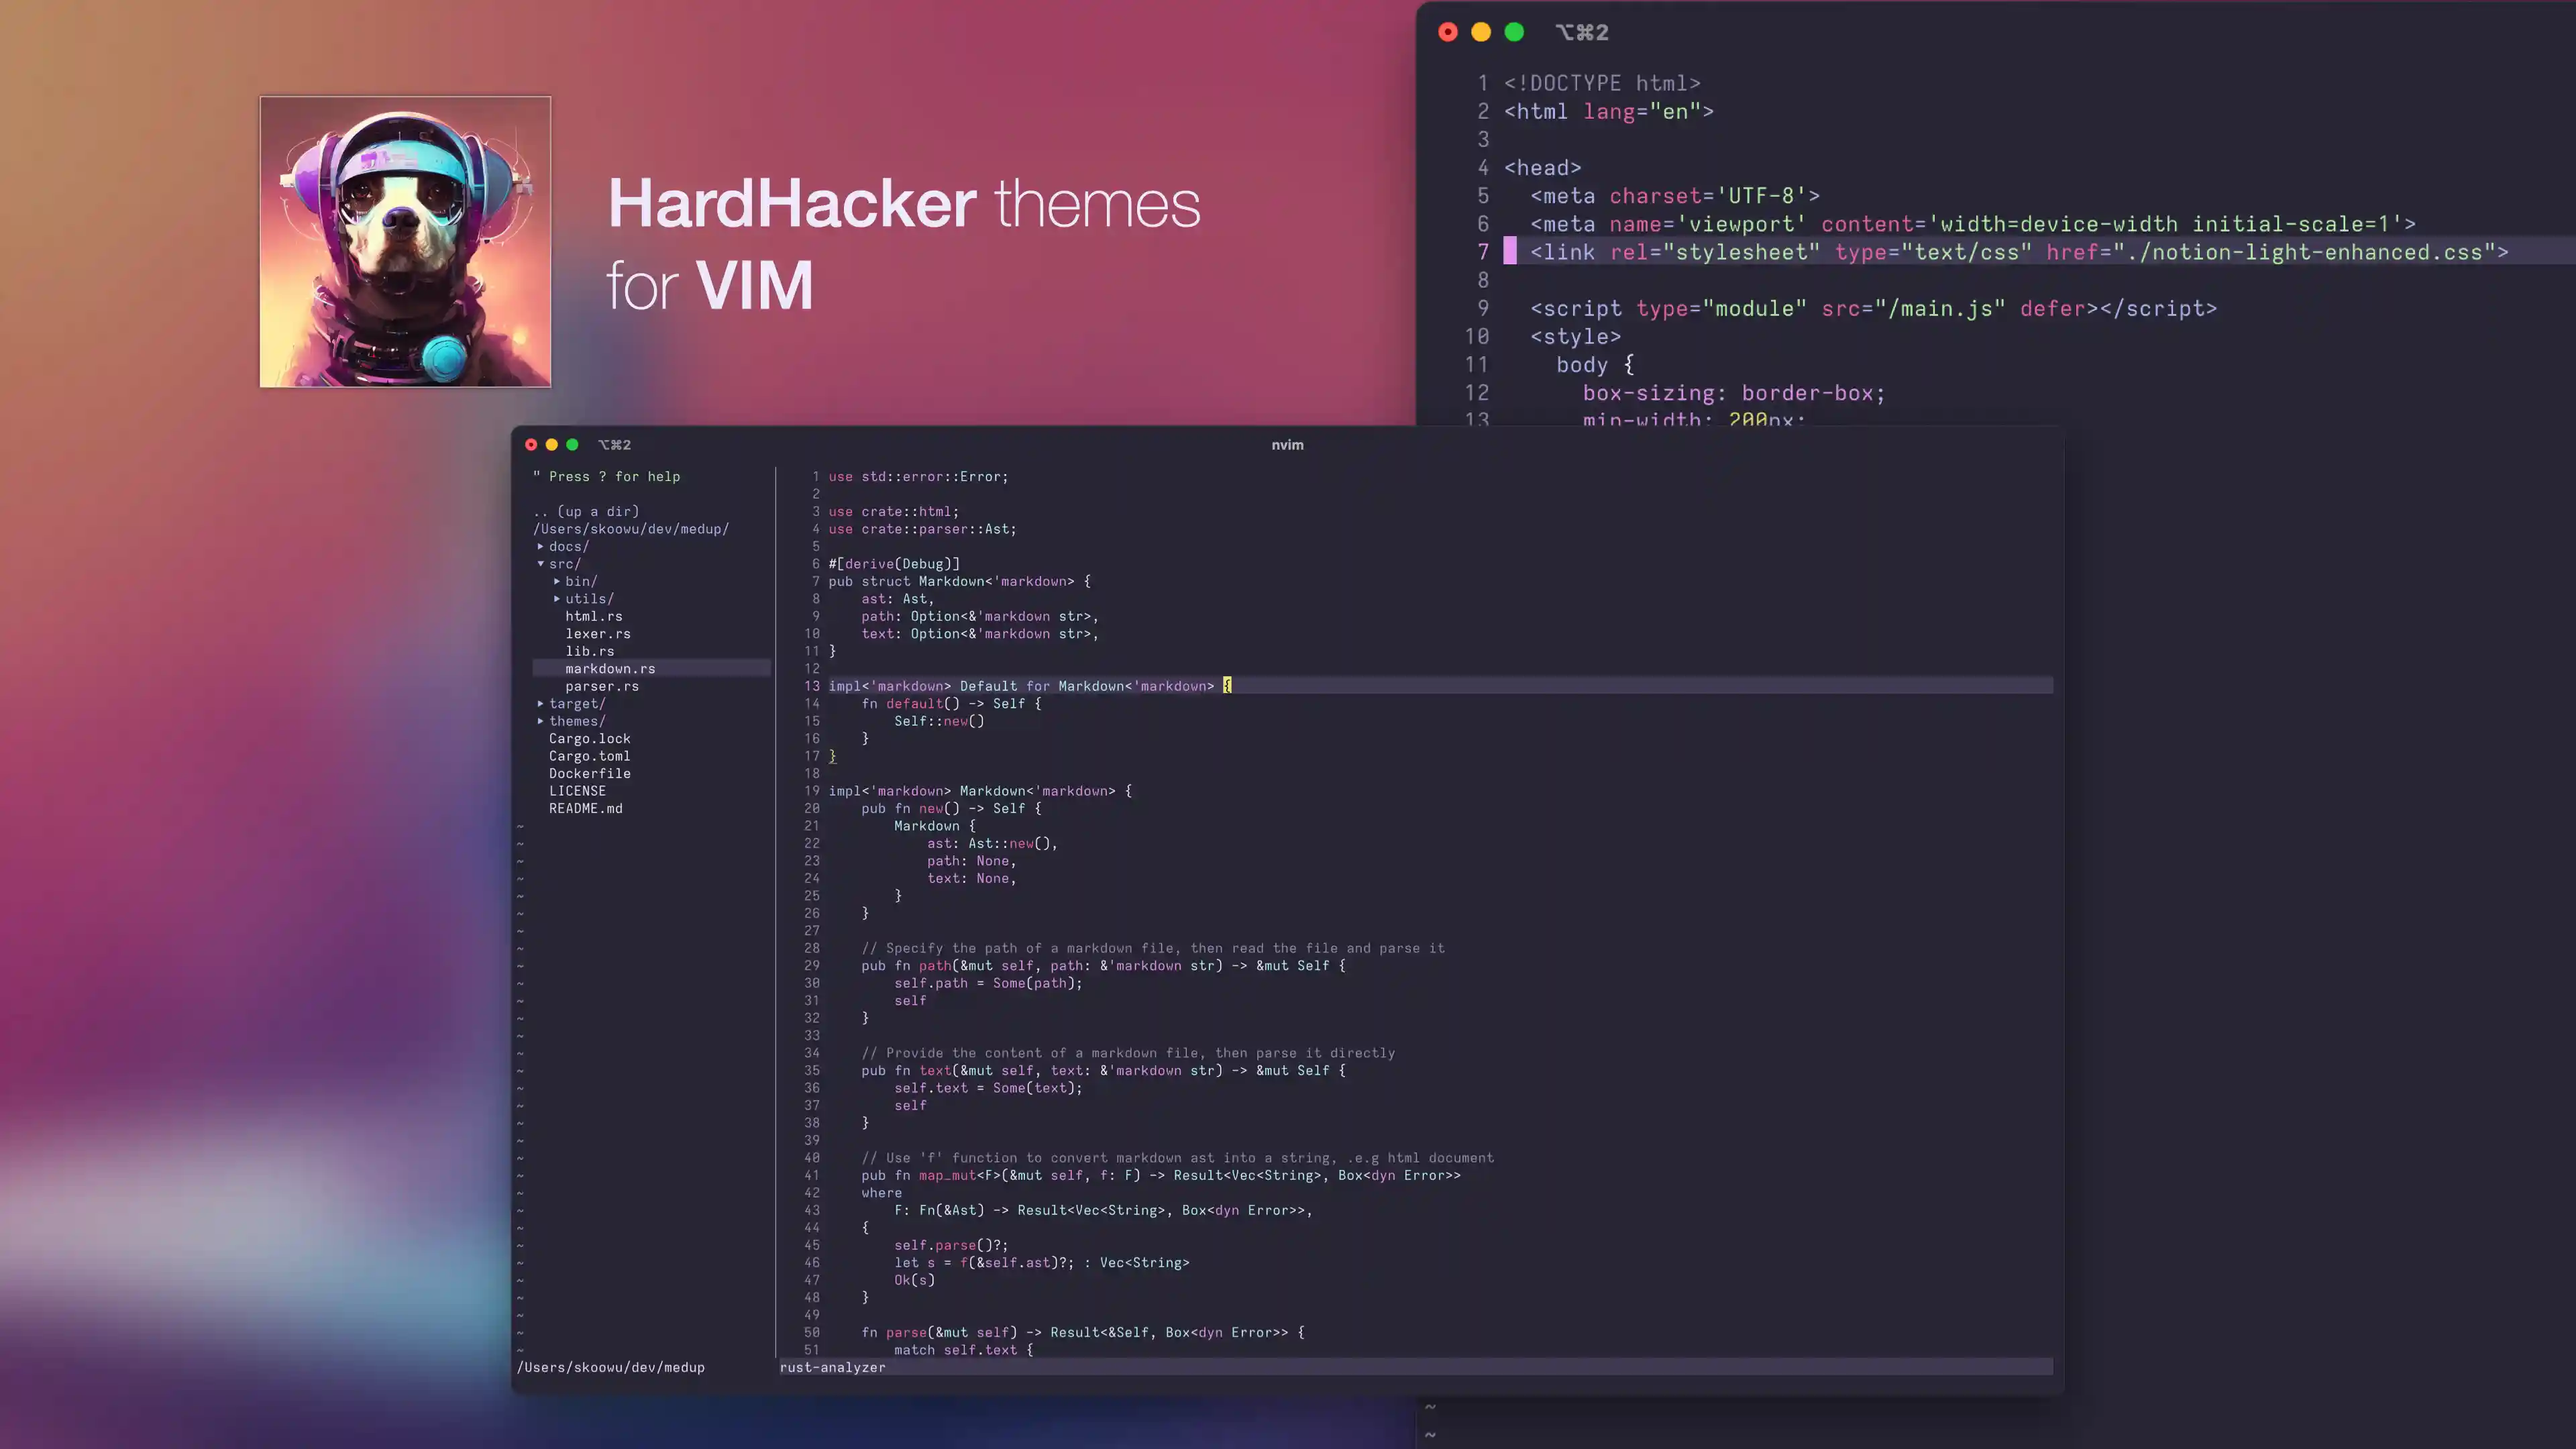The image size is (2576, 1449).
Task: Click the HardHacker dog astronaut logo image
Action: [x=405, y=241]
